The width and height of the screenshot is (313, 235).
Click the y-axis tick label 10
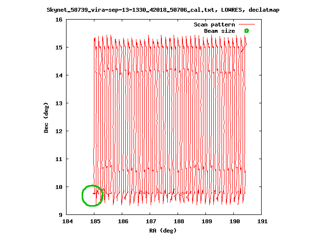pyautogui.click(x=59, y=187)
